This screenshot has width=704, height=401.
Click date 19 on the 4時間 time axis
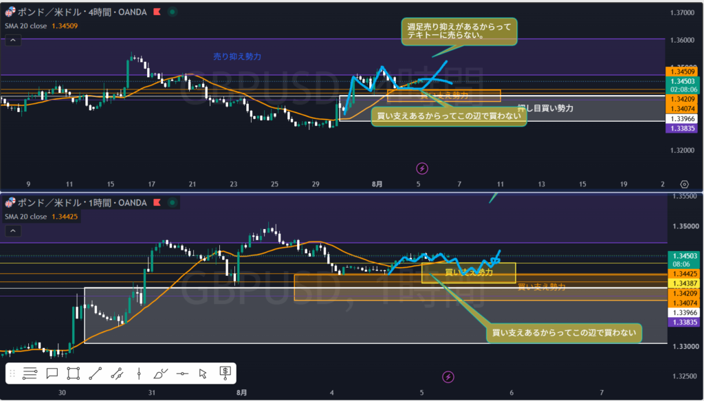624,184
